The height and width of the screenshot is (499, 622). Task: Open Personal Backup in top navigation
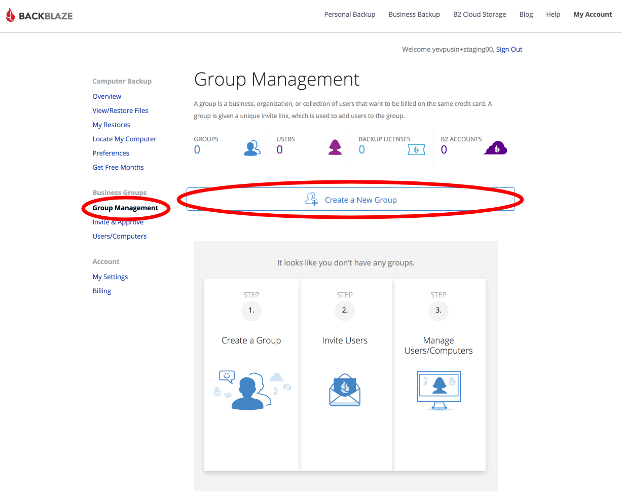[350, 14]
